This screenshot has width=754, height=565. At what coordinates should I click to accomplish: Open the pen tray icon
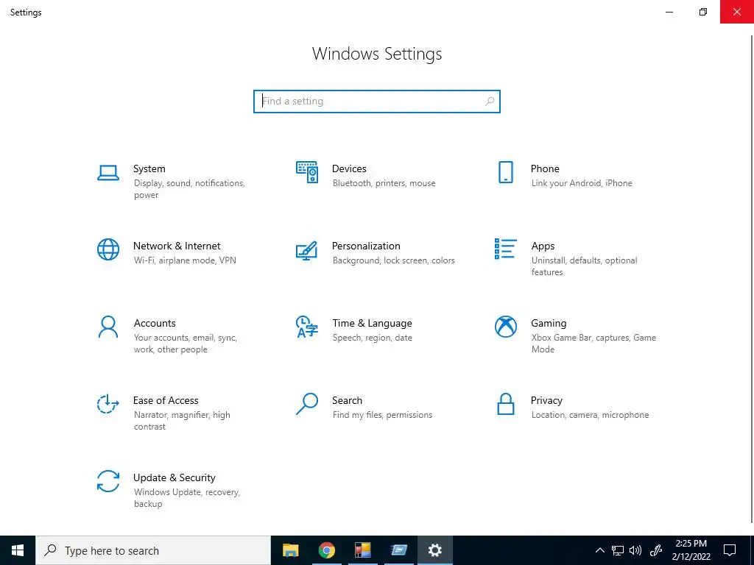(x=656, y=550)
